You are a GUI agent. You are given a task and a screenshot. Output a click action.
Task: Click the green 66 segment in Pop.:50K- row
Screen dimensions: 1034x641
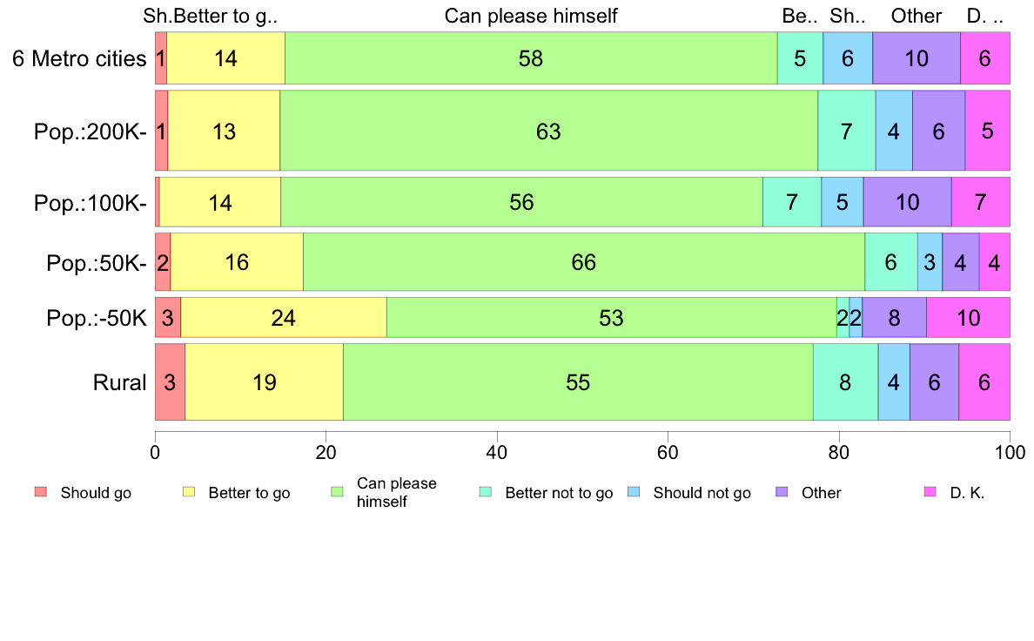(584, 262)
